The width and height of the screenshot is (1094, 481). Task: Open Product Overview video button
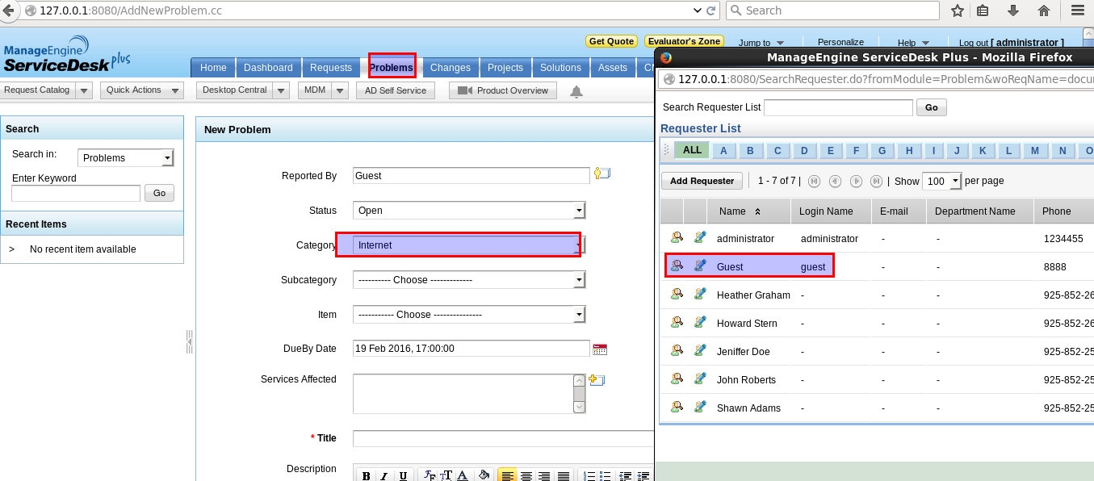(x=503, y=90)
